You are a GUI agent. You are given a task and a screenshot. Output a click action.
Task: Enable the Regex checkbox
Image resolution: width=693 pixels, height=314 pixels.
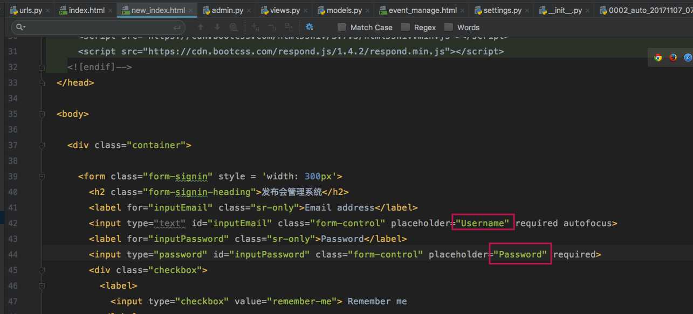click(x=406, y=27)
